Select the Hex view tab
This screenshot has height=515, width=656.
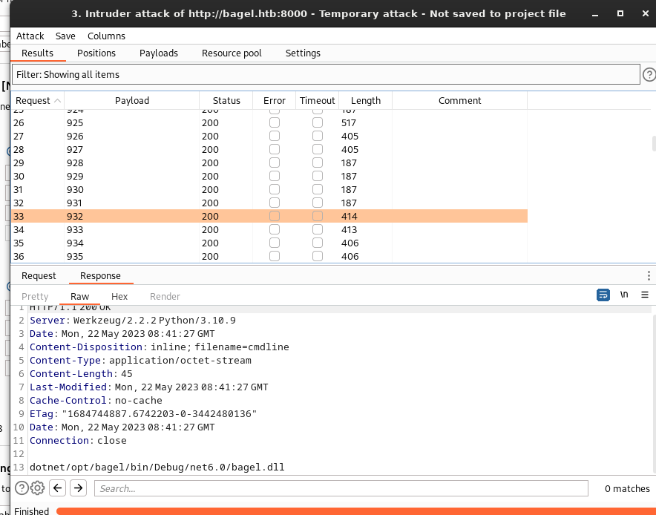click(119, 296)
